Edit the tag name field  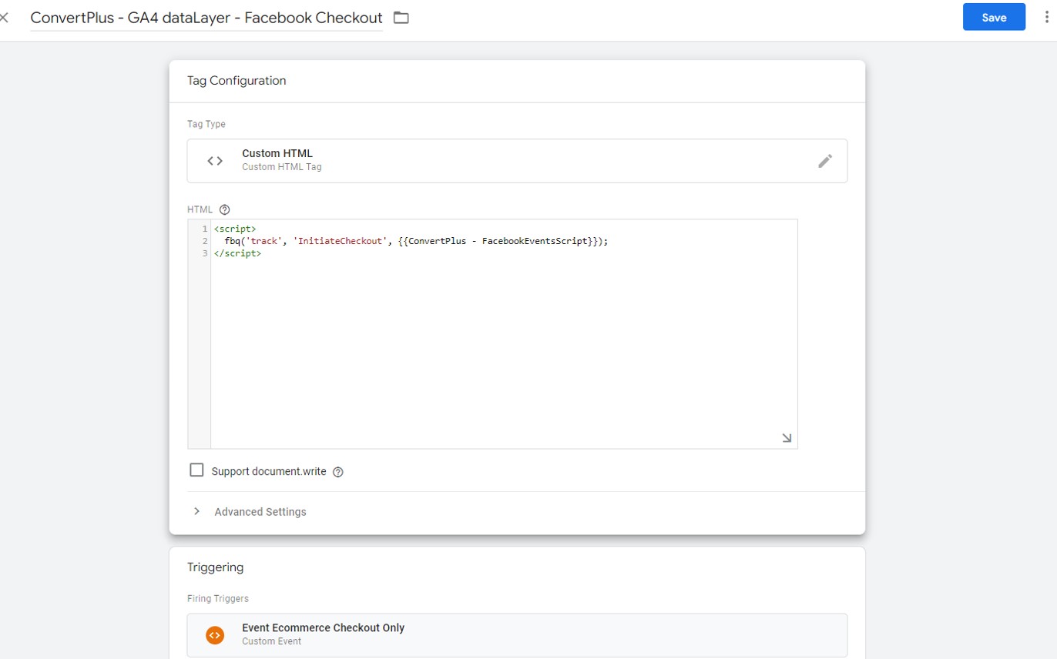pyautogui.click(x=206, y=18)
